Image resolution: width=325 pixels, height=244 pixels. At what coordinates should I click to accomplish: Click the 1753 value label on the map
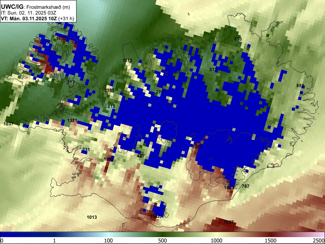[61, 38]
